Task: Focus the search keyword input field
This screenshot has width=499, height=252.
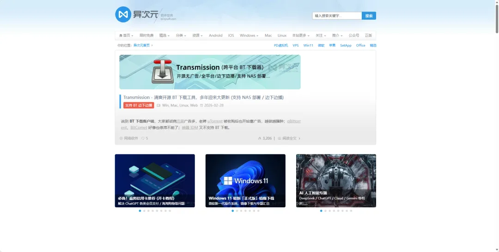Action: point(337,16)
